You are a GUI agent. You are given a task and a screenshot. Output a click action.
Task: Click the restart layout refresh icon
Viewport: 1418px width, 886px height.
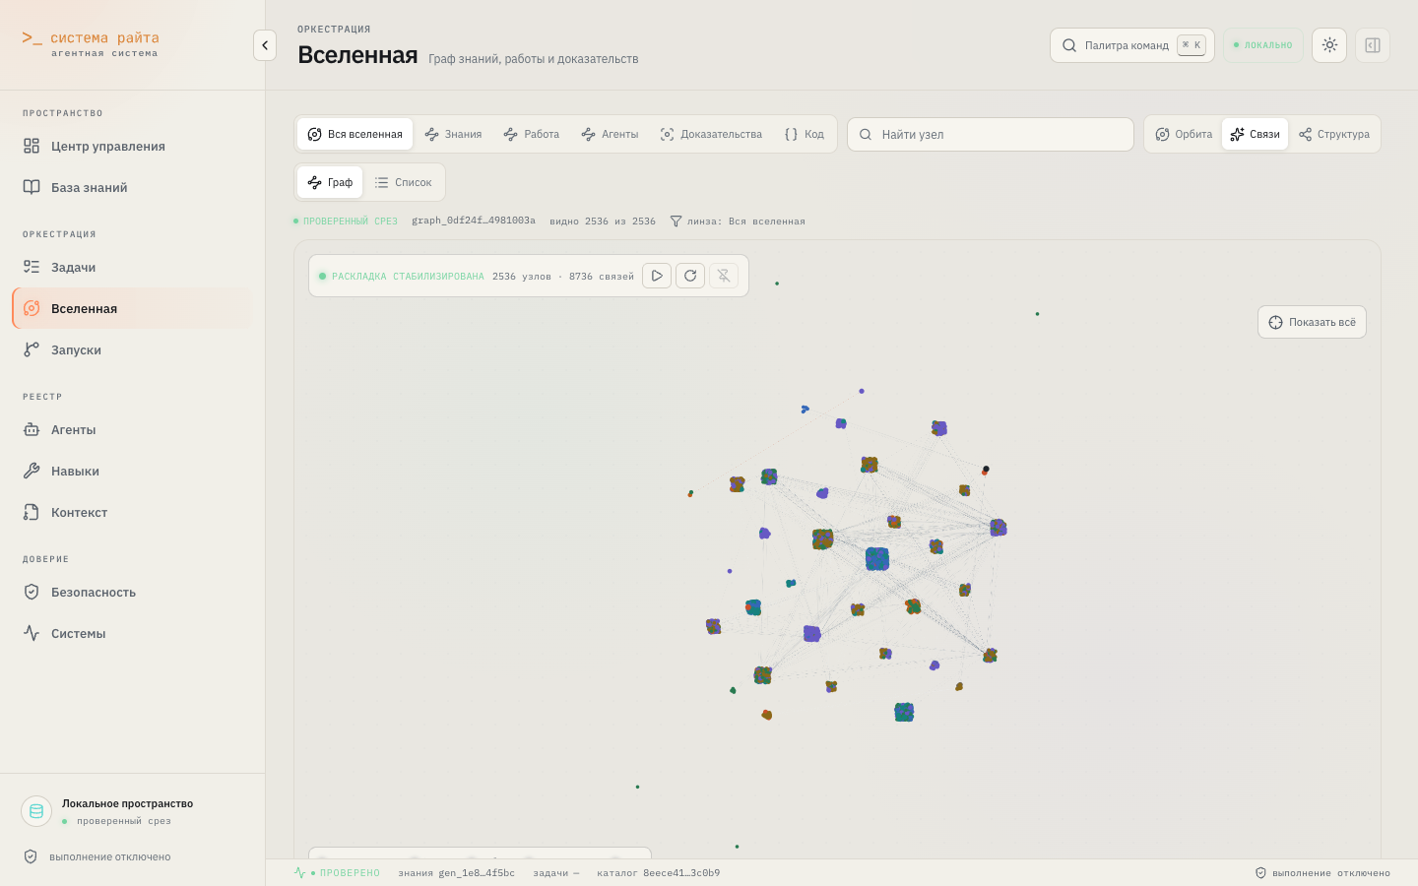click(690, 276)
